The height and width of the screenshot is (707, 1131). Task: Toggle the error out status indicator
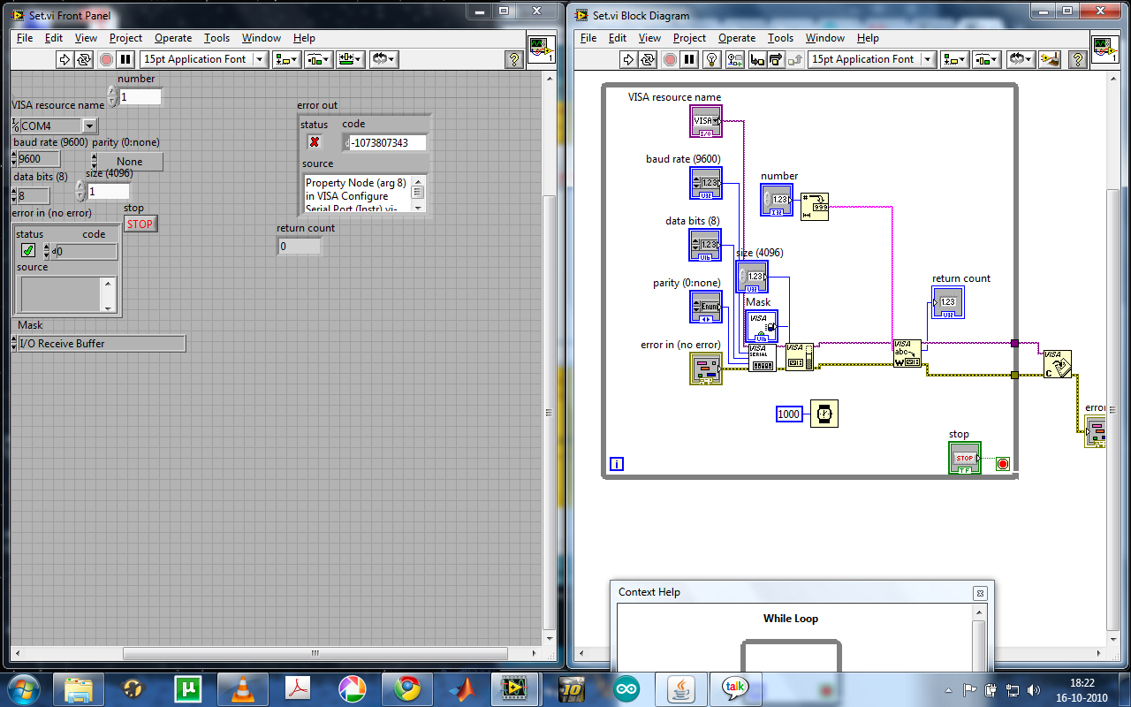click(314, 141)
